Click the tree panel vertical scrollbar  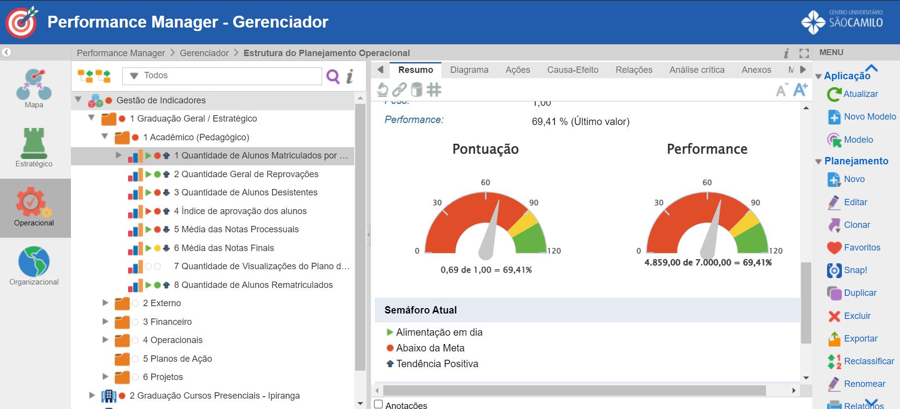pyautogui.click(x=360, y=236)
